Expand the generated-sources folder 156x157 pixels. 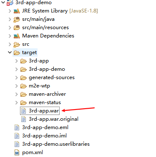pos(17,77)
